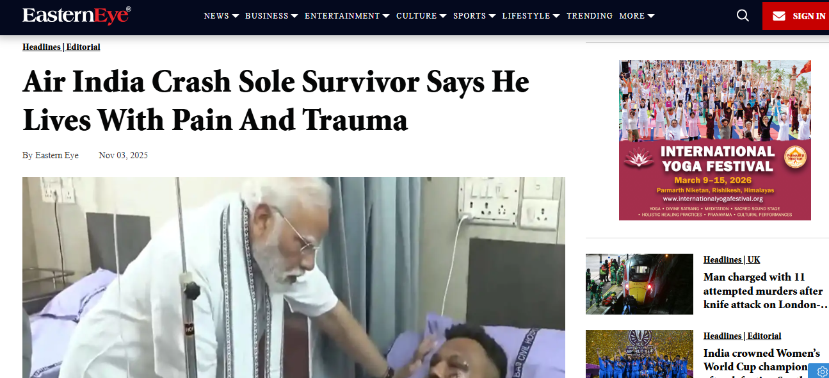Expand the Culture dropdown arrow
The width and height of the screenshot is (829, 378).
[x=443, y=16]
